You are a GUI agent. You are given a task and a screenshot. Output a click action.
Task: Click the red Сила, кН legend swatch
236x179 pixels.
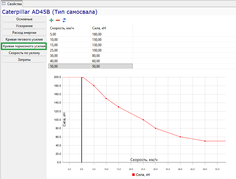click(133, 174)
